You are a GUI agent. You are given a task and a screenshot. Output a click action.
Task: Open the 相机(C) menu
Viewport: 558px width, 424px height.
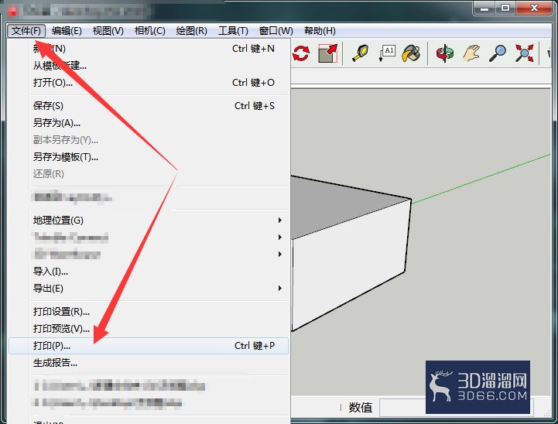point(150,31)
